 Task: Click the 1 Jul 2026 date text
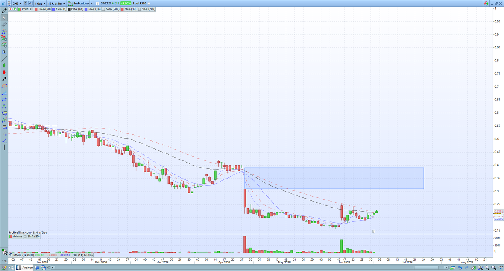139,3
